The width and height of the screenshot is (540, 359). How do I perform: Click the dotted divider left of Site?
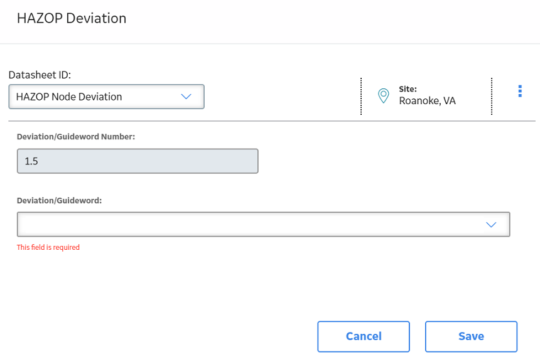pyautogui.click(x=361, y=97)
